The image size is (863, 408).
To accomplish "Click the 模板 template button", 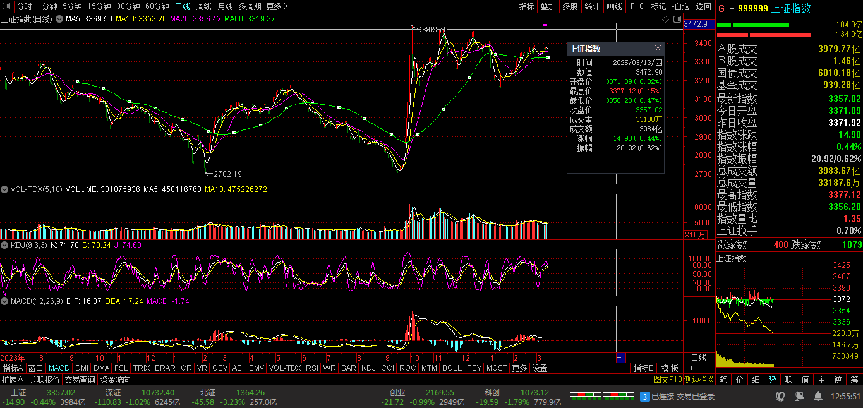I will (670, 368).
